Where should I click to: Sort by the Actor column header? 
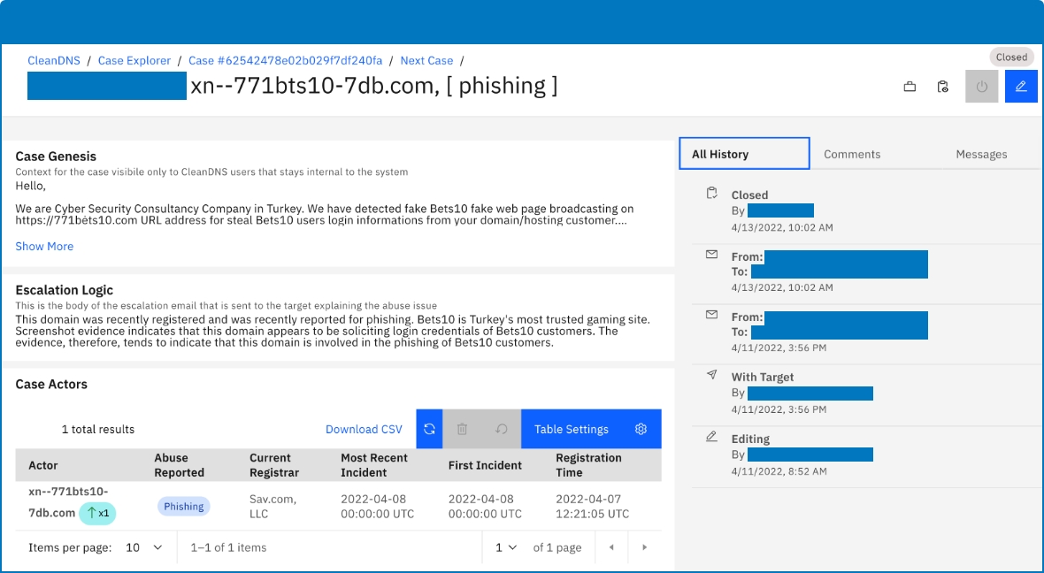(43, 465)
